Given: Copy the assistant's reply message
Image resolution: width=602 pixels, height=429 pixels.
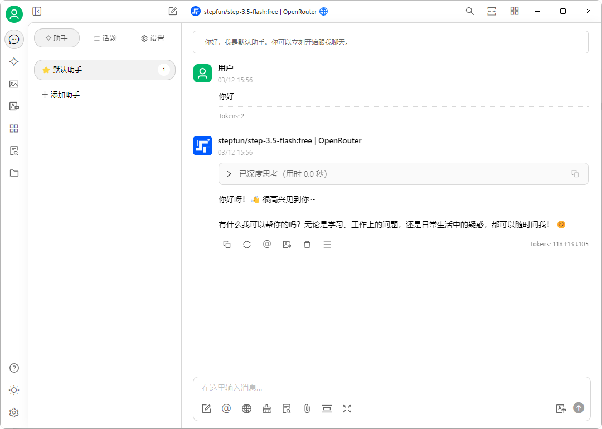Looking at the screenshot, I should (x=227, y=244).
